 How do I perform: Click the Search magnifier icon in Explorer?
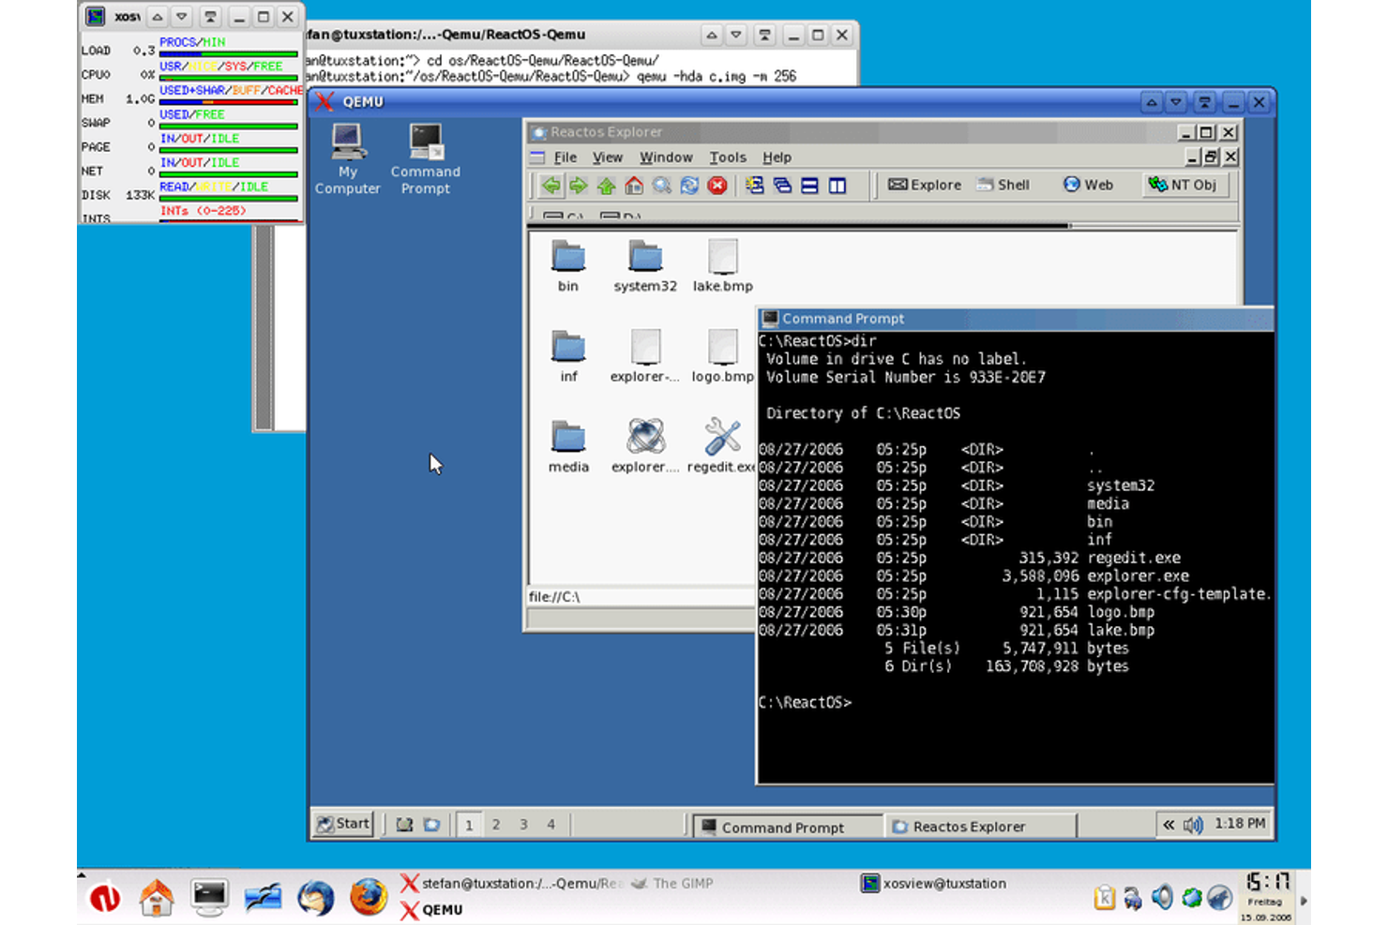pos(661,186)
